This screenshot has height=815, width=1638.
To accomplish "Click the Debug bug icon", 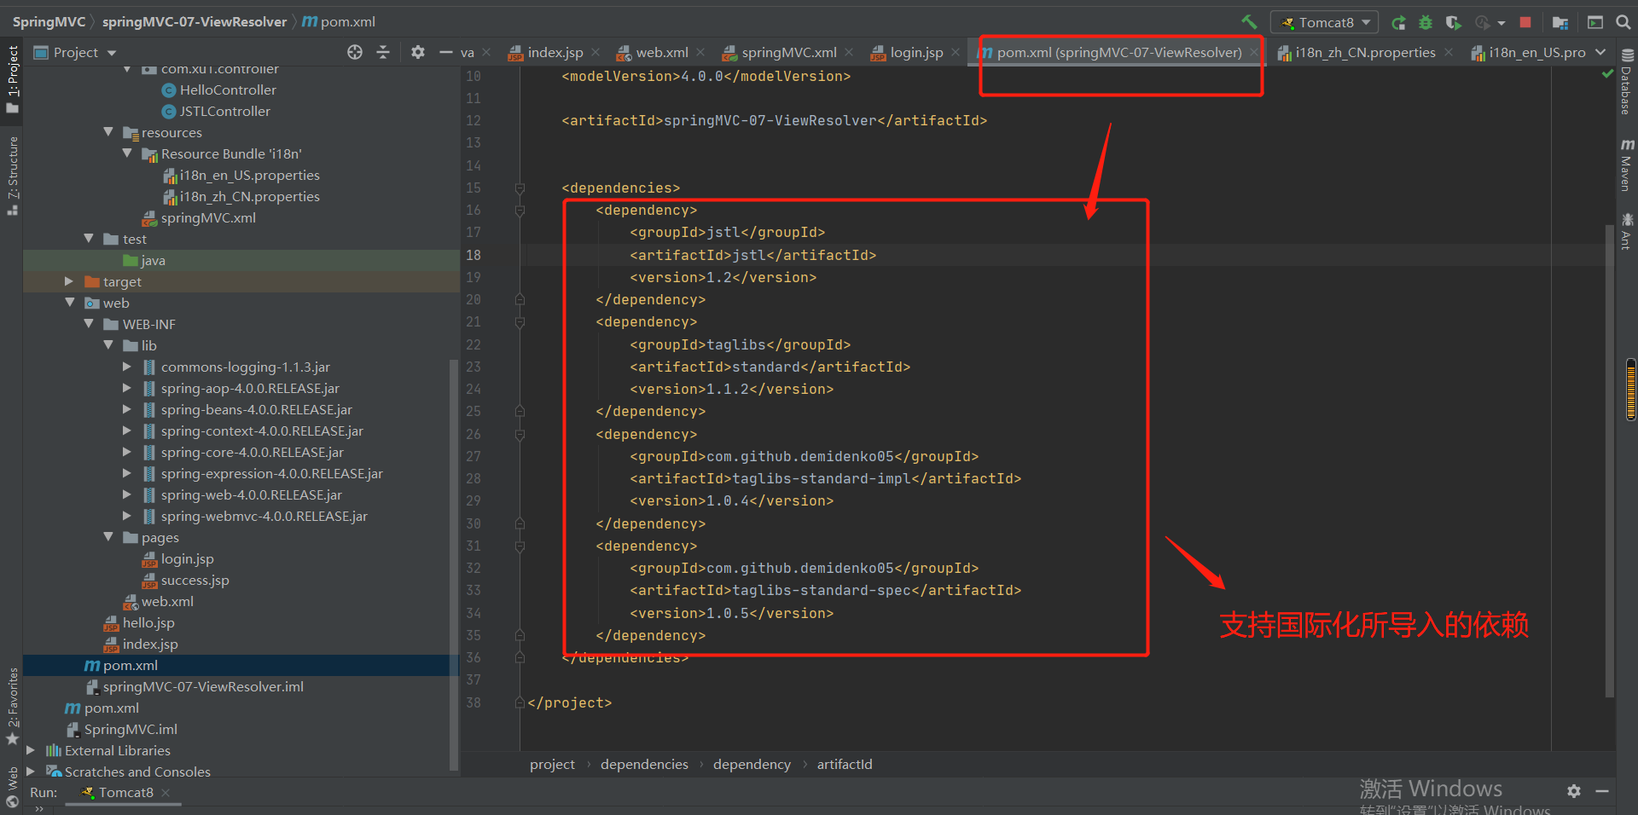I will (1426, 22).
